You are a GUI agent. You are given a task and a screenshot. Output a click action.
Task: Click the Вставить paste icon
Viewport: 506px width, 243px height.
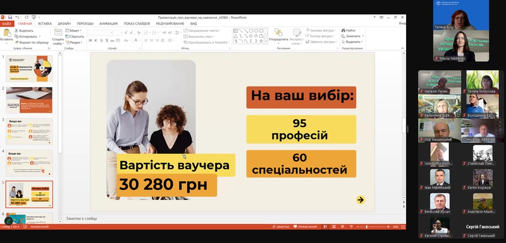point(6,36)
